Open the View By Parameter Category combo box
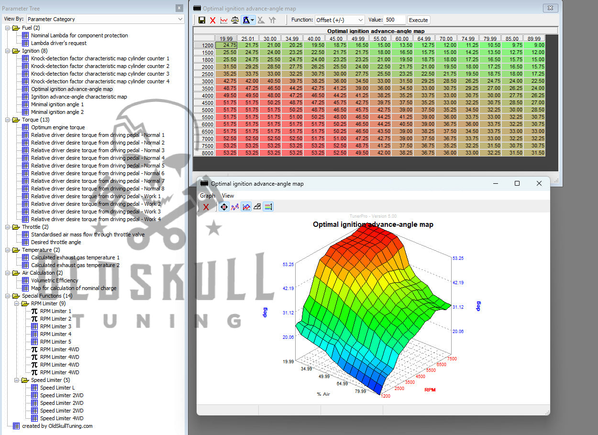This screenshot has width=598, height=435. 105,19
